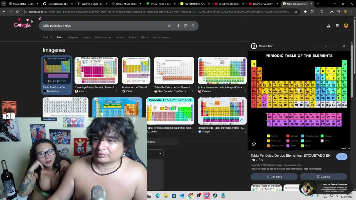Viewport: 356px width, 200px height.
Task: Open File Explorer from the taskbar
Action: (166, 196)
